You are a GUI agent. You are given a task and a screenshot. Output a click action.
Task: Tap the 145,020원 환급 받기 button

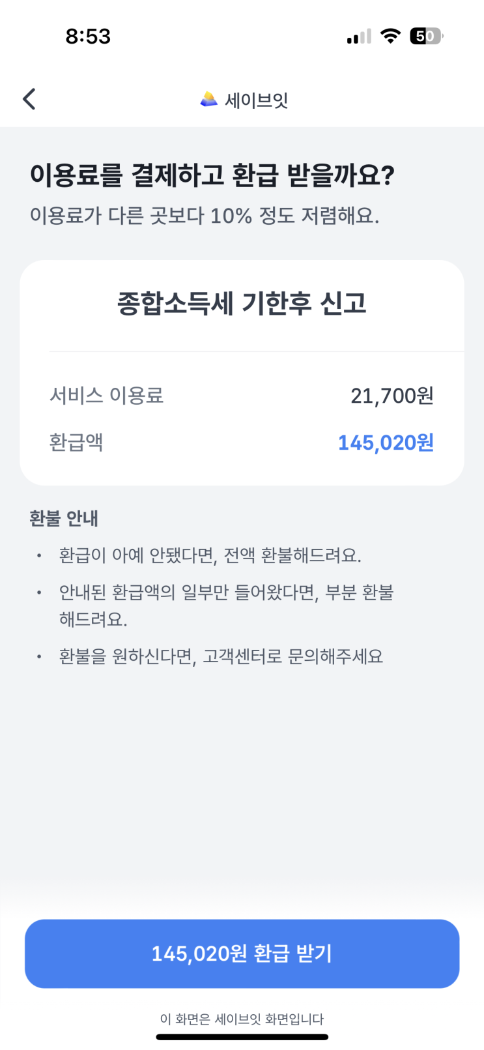point(242,954)
